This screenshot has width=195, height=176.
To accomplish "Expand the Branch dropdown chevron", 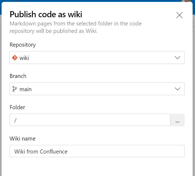I will click(177, 89).
